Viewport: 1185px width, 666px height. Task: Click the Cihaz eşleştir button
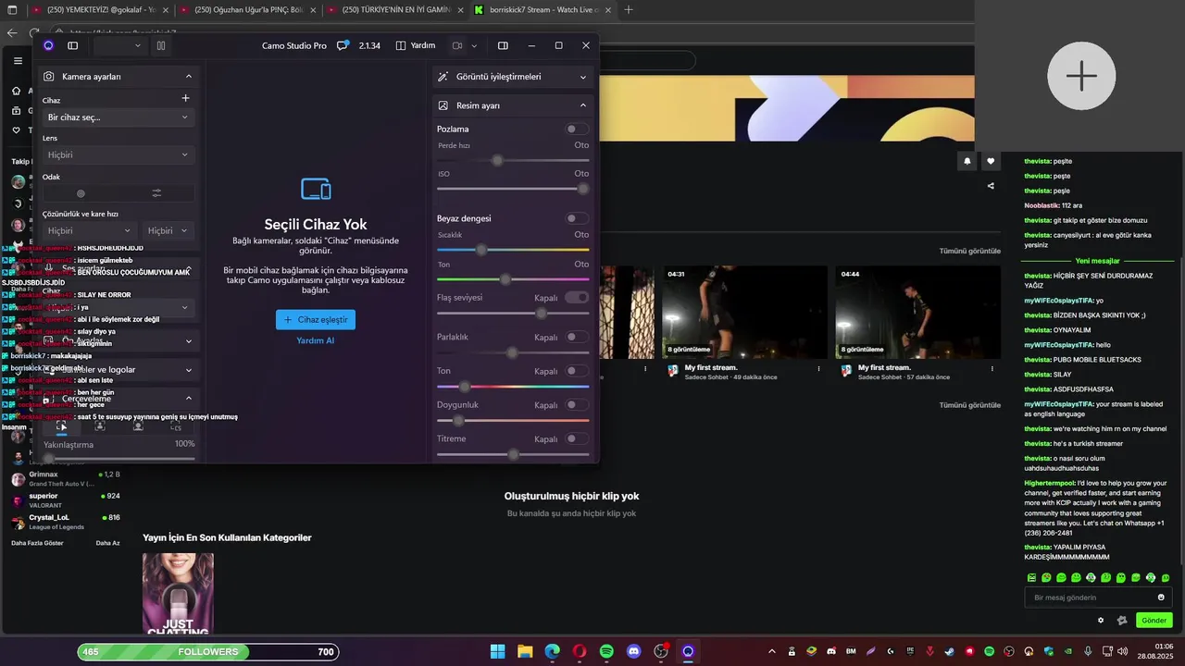(316, 319)
